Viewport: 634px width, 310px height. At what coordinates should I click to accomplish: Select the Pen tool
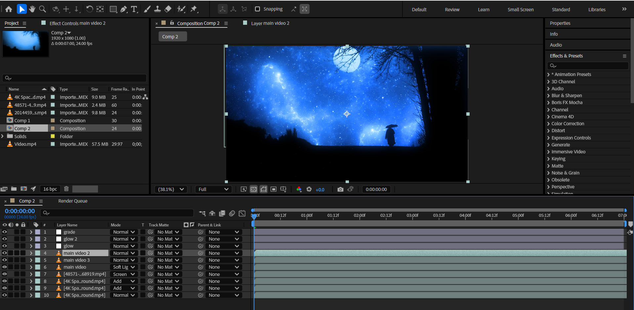(x=124, y=9)
